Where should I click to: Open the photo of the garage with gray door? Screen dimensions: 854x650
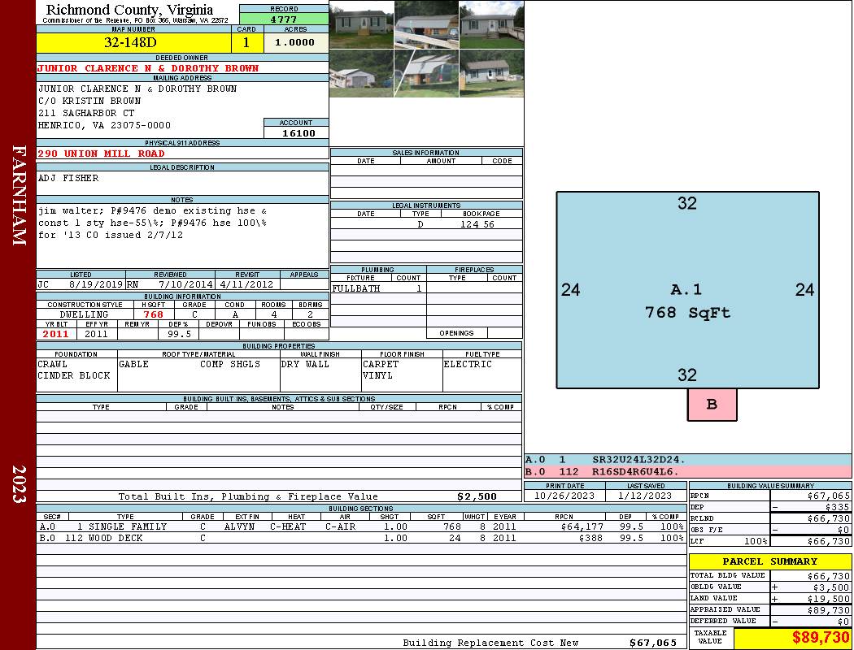pos(361,74)
